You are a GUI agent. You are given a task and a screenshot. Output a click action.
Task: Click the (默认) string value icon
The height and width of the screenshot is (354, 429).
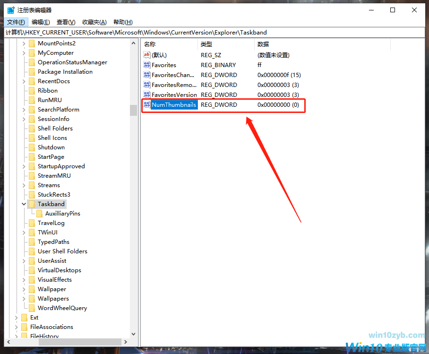pos(147,55)
